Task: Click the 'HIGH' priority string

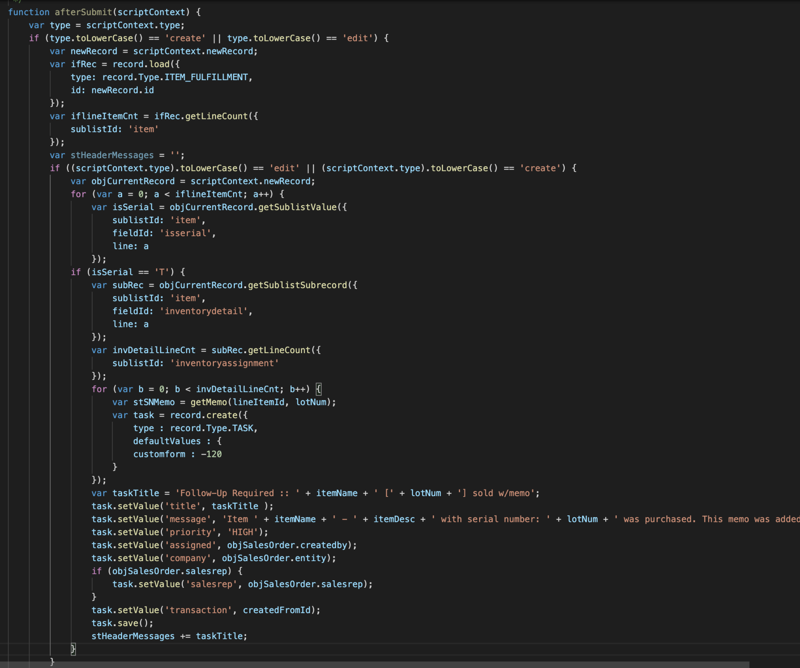Action: click(243, 532)
